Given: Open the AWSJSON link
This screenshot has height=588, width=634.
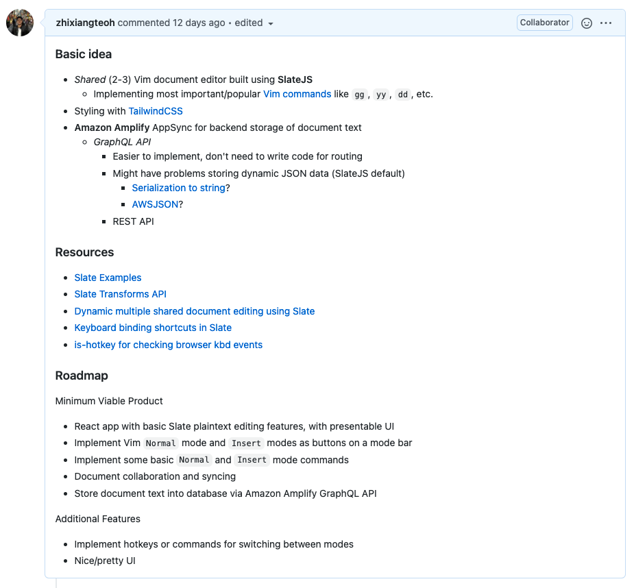Looking at the screenshot, I should [155, 204].
